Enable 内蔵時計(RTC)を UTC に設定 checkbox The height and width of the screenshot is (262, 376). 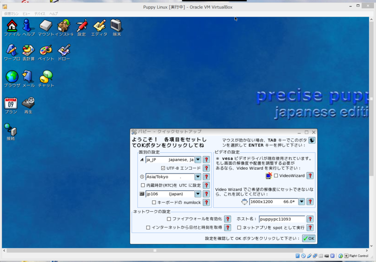[143, 185]
